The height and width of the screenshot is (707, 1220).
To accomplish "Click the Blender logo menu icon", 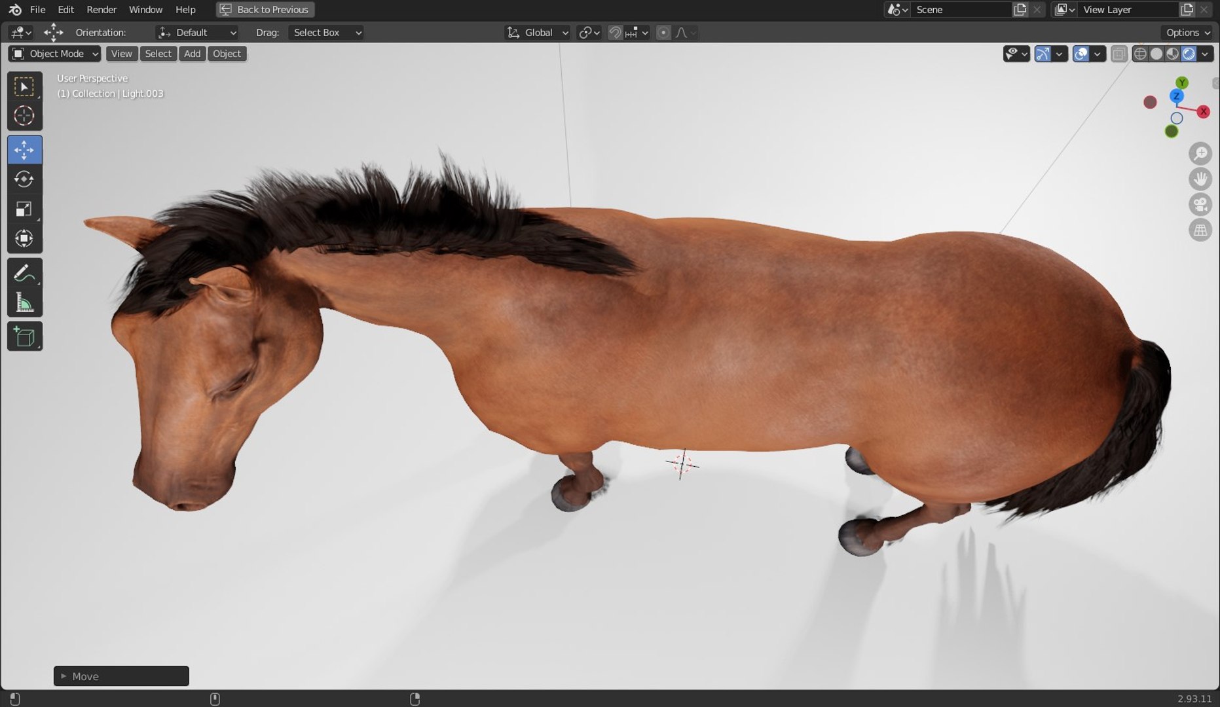I will click(x=15, y=9).
